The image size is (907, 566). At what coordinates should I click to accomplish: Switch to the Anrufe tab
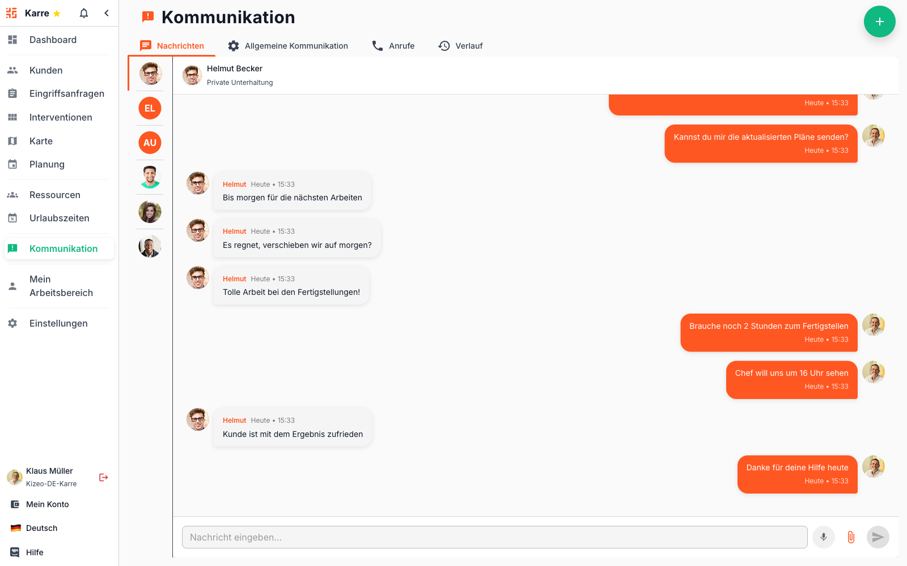tap(393, 46)
